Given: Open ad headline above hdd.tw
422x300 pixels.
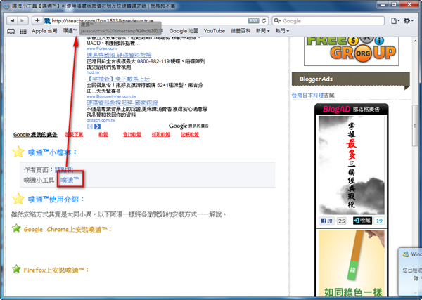Looking at the screenshot, I should (x=119, y=55).
